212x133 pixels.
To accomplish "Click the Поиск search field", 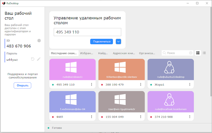I will click(177, 53).
